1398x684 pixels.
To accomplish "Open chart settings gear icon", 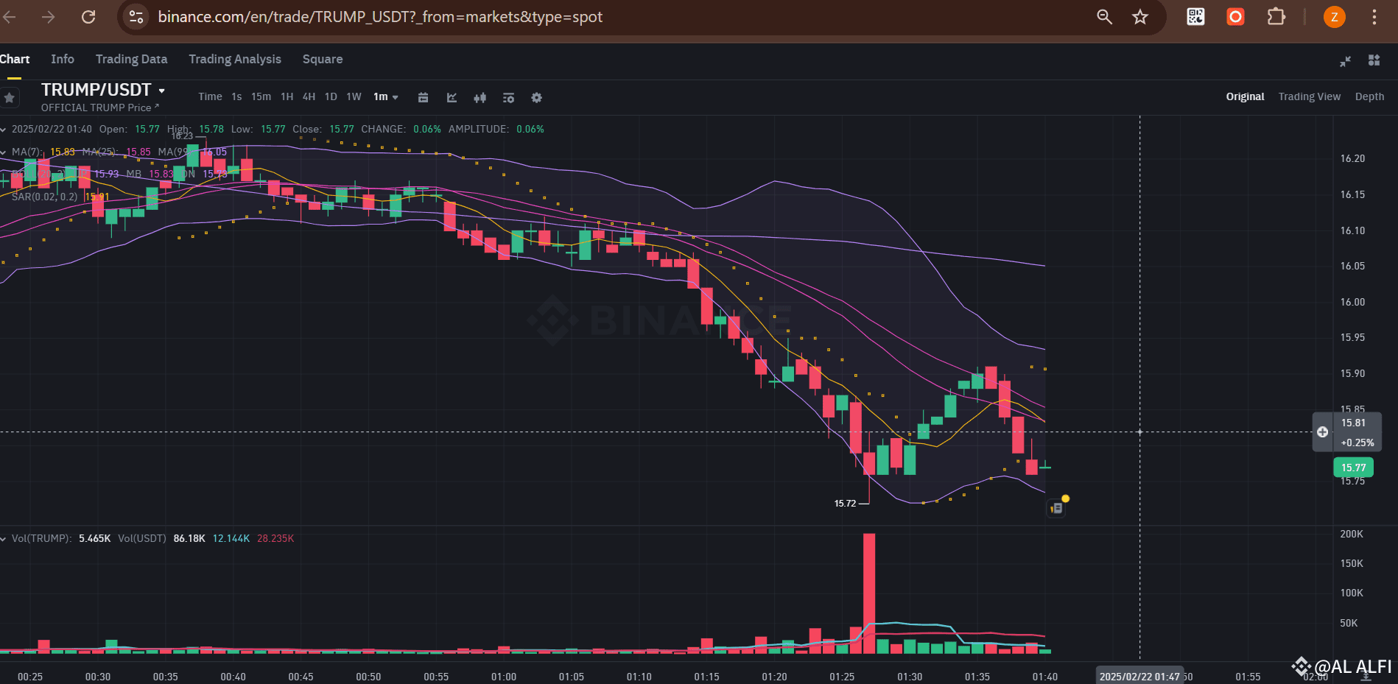I will click(536, 97).
